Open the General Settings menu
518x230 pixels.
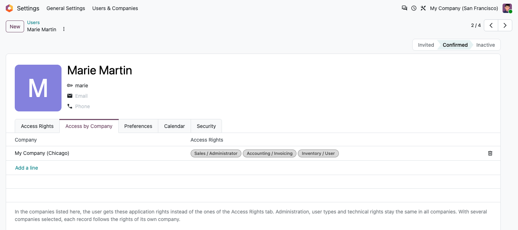click(x=66, y=8)
